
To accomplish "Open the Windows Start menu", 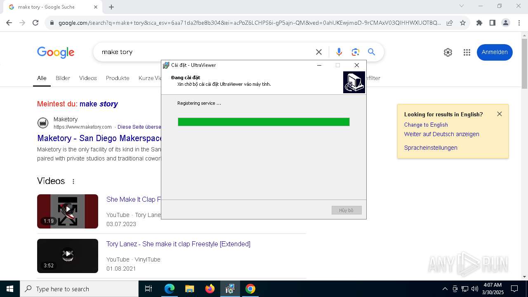I will coord(10,289).
